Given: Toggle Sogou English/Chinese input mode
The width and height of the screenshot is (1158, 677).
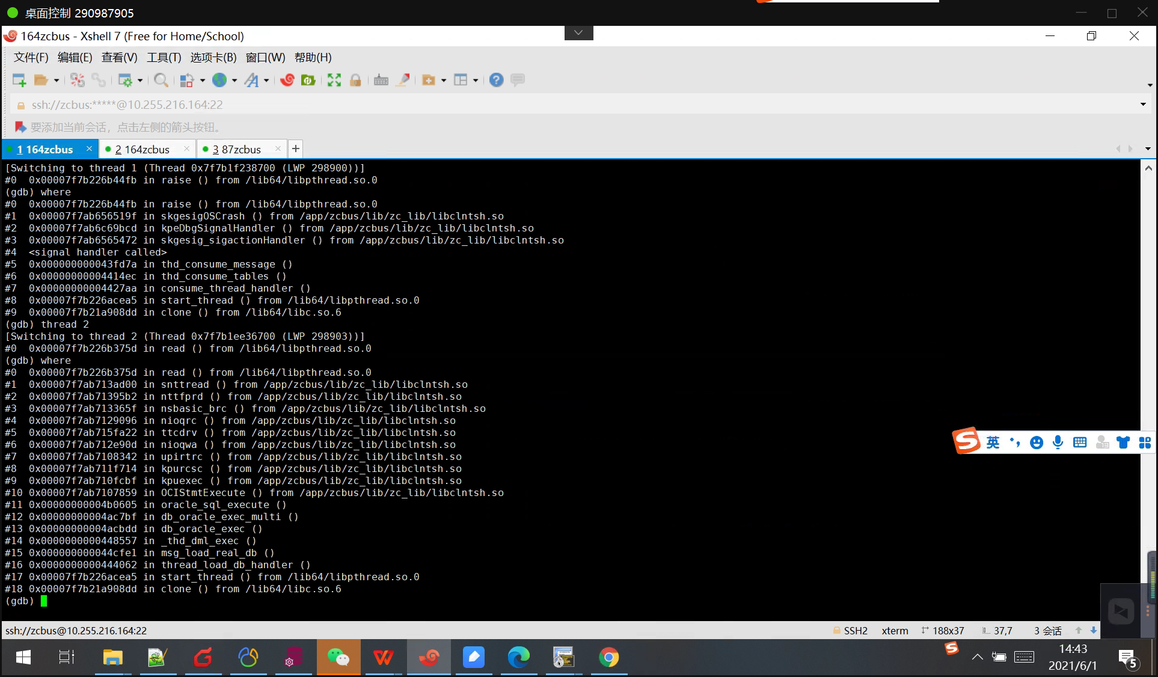Looking at the screenshot, I should (x=993, y=443).
